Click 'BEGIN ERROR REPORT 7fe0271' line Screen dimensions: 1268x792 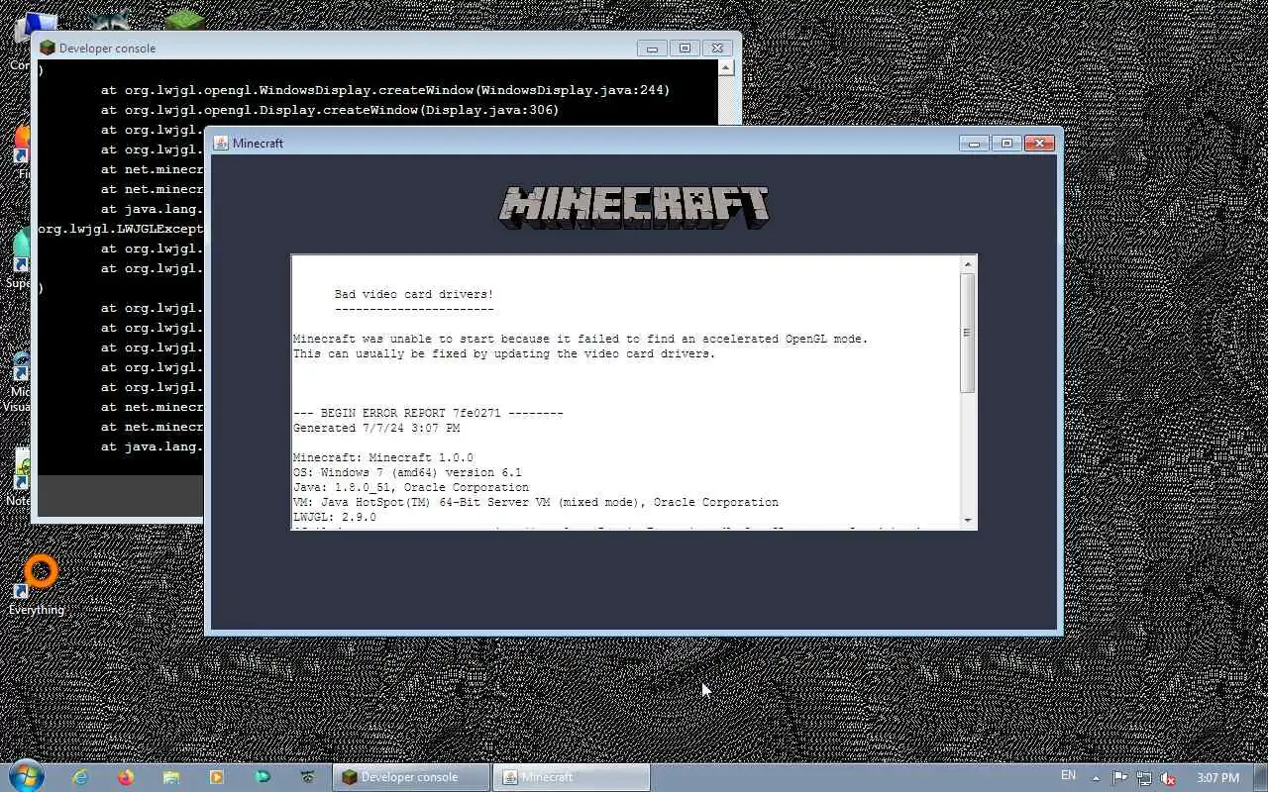click(428, 413)
